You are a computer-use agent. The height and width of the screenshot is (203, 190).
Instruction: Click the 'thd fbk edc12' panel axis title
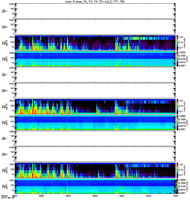click(x=5, y=107)
